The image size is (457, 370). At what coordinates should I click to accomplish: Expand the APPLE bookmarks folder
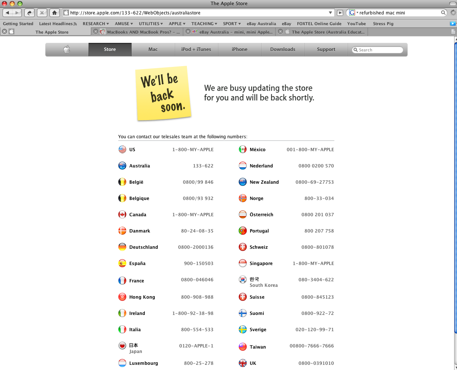click(x=177, y=24)
